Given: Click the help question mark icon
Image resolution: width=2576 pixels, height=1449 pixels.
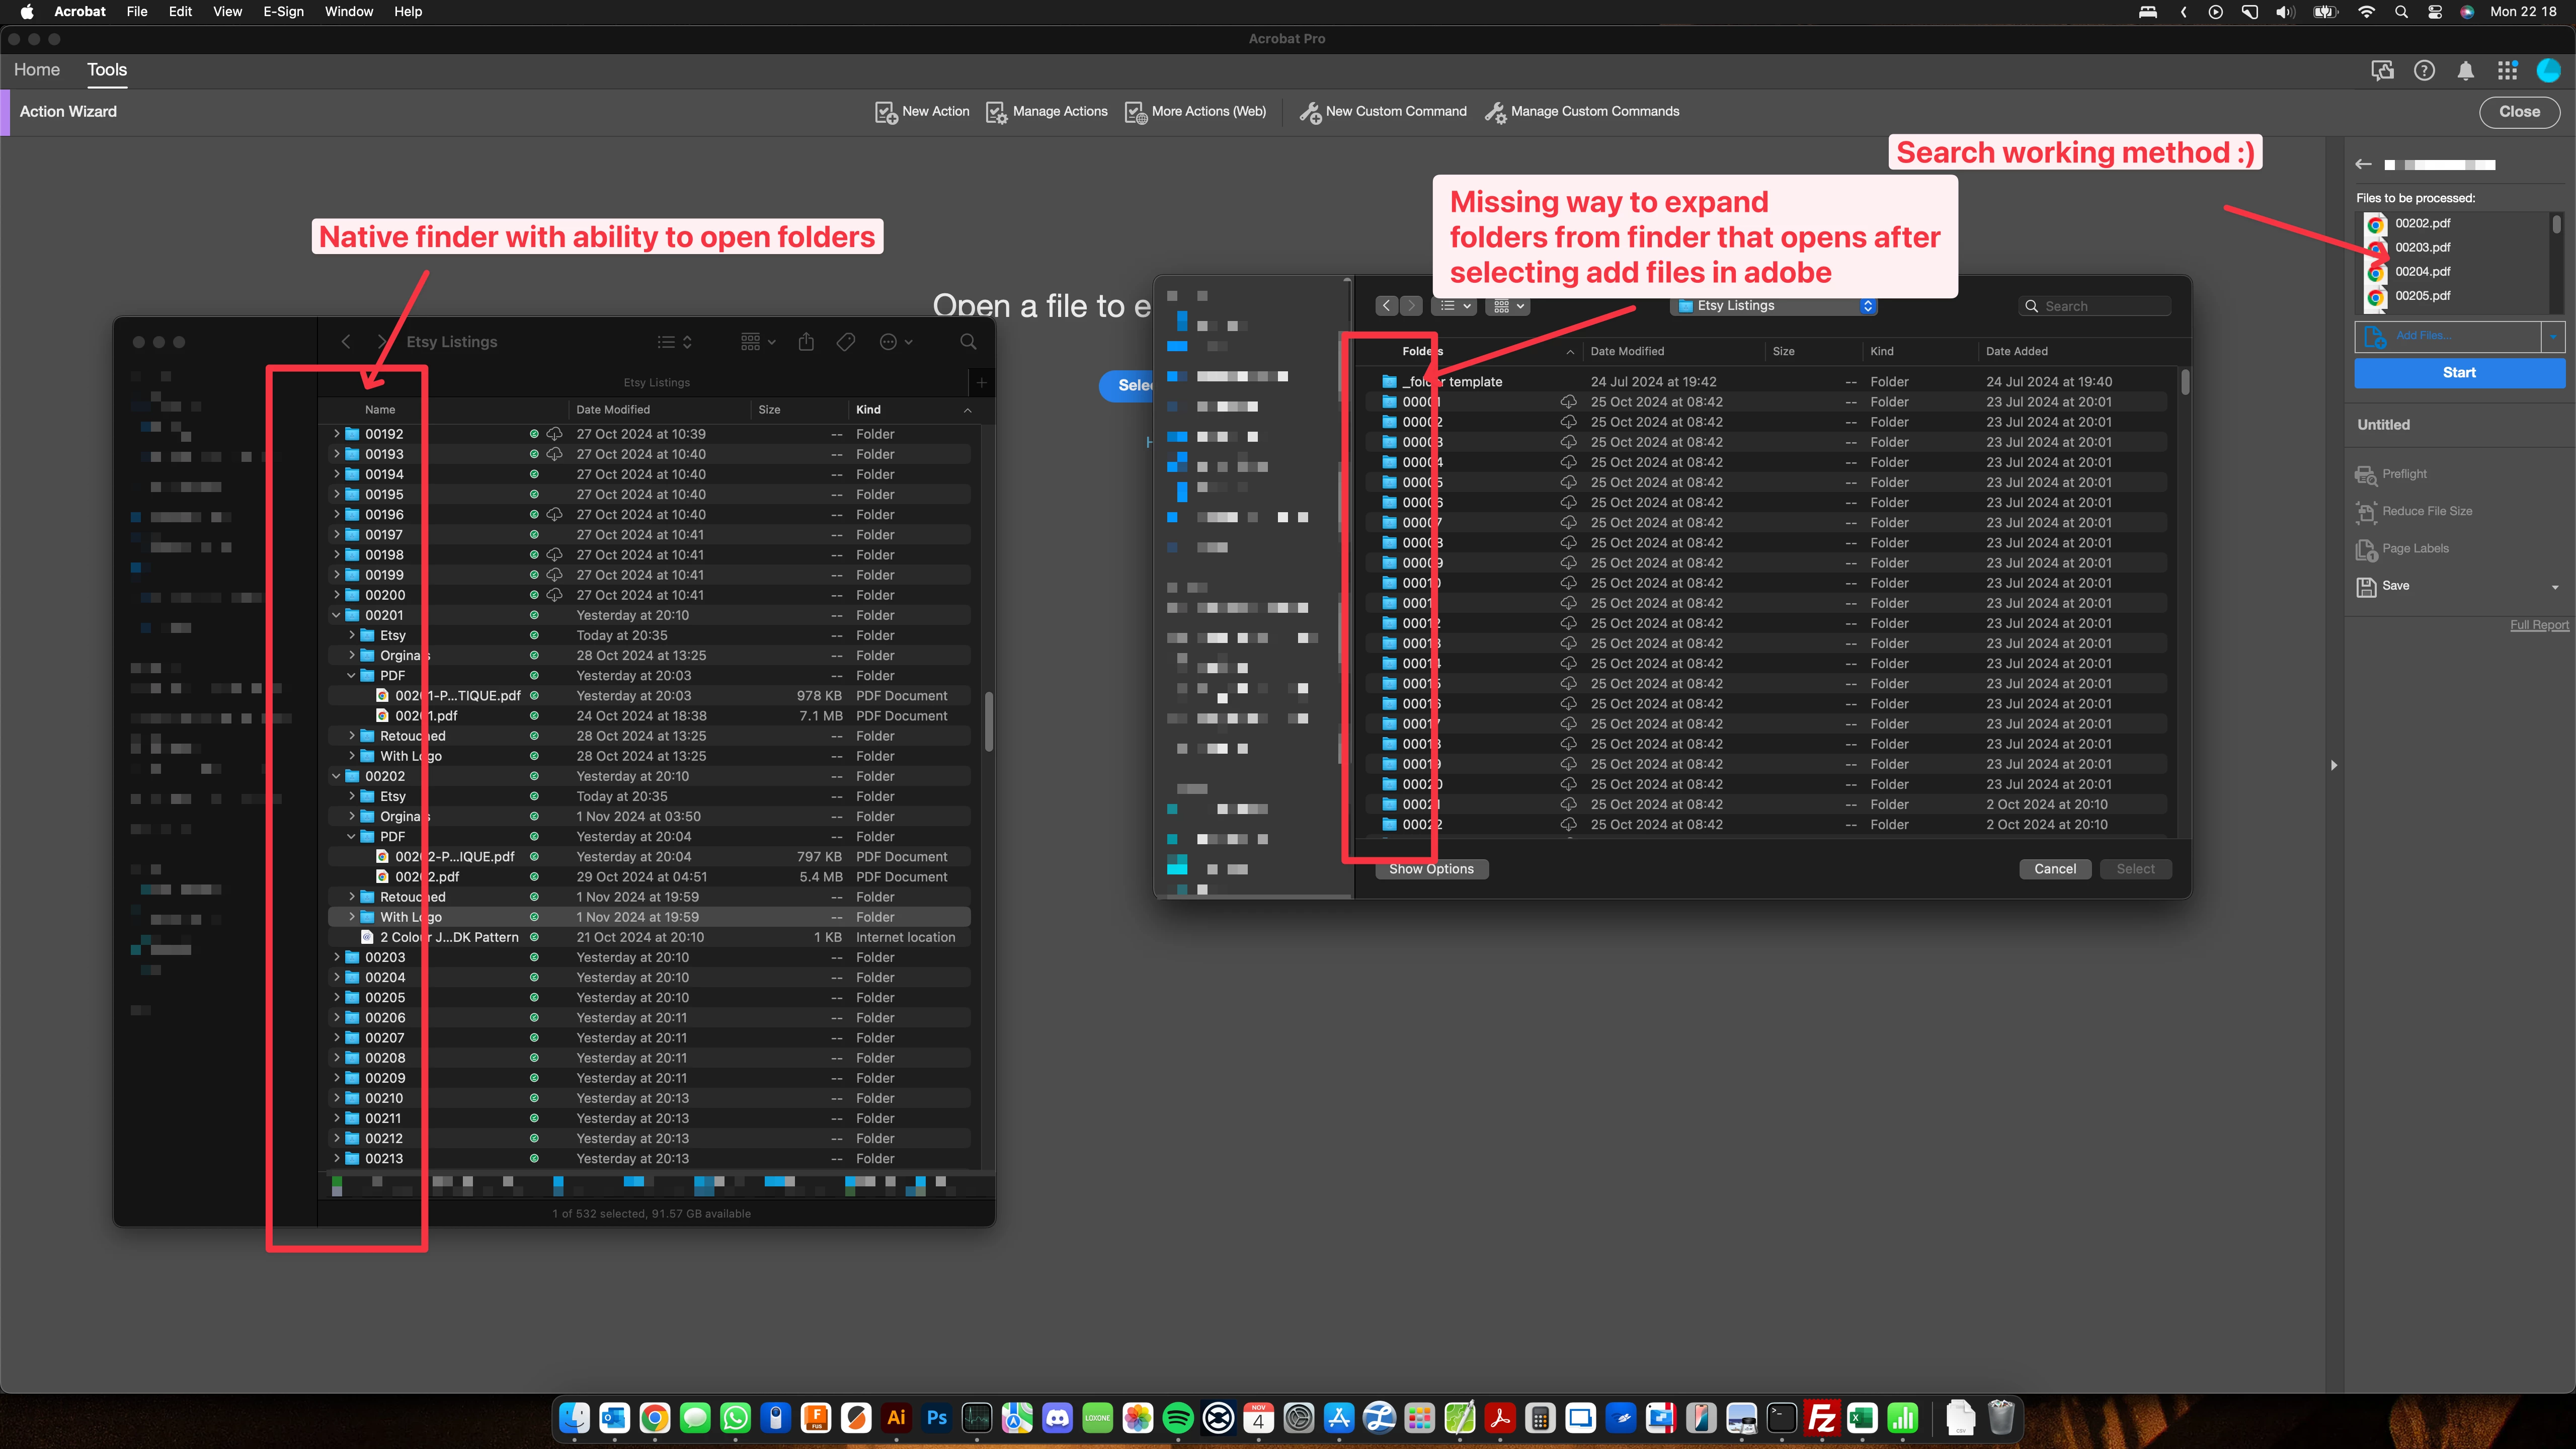Looking at the screenshot, I should [x=2424, y=70].
